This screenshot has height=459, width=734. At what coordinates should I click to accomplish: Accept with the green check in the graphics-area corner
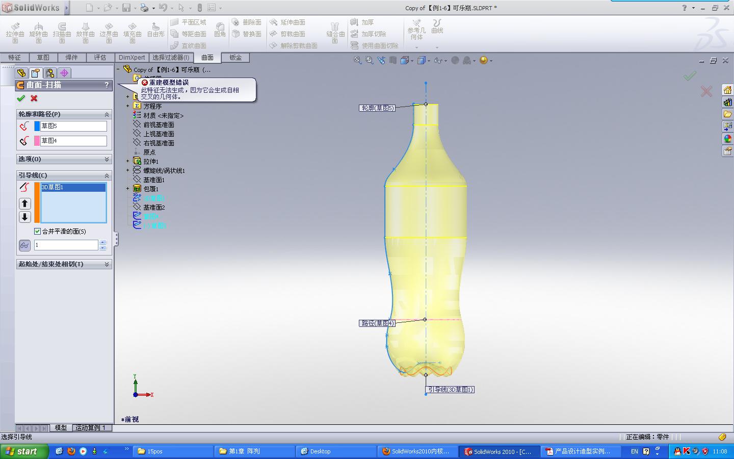(690, 76)
